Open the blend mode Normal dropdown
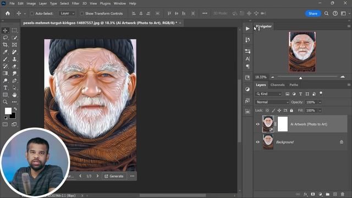The image size is (352, 198). click(x=272, y=102)
